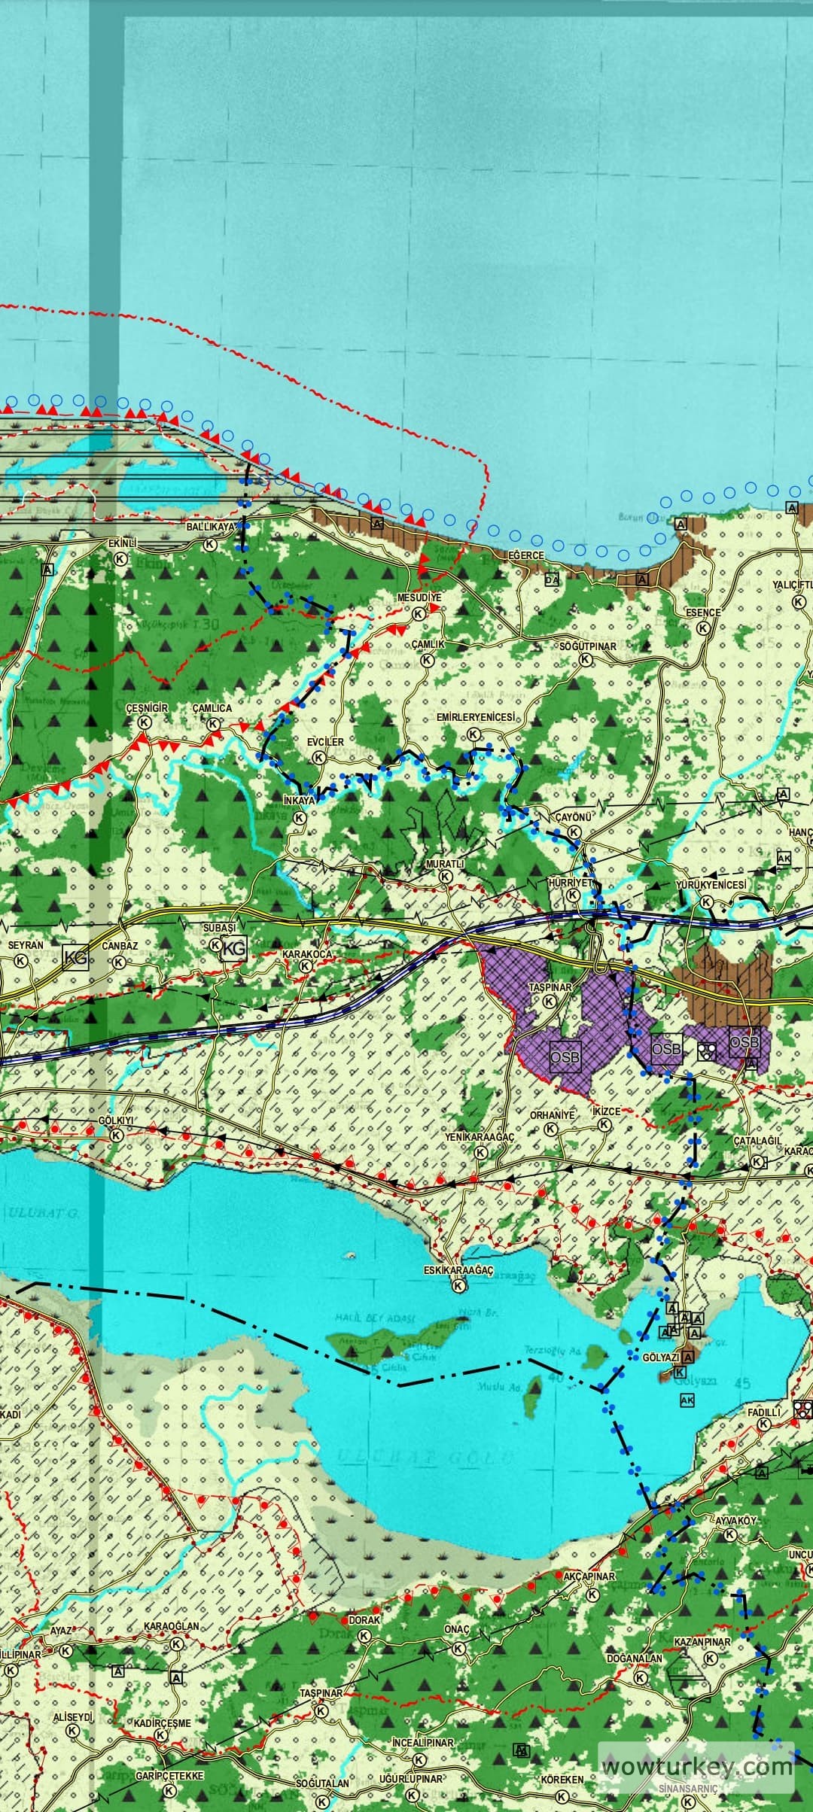The width and height of the screenshot is (813, 1812).
Task: Select the KARAKOCA village label
Action: coord(306,954)
